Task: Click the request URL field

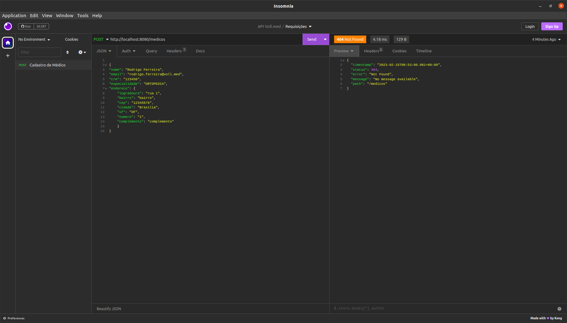Action: [x=205, y=39]
